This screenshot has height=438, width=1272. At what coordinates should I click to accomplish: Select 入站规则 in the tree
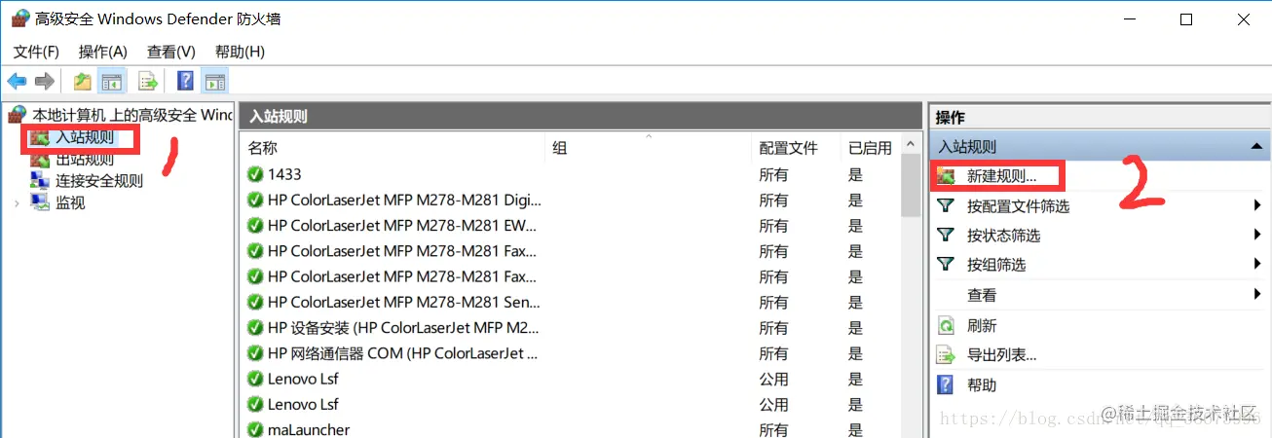click(85, 137)
